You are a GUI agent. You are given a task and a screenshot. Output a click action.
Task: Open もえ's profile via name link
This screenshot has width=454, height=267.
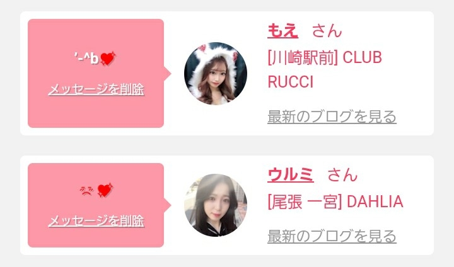282,31
